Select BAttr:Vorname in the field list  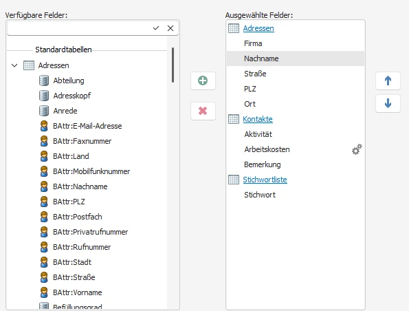click(x=77, y=292)
